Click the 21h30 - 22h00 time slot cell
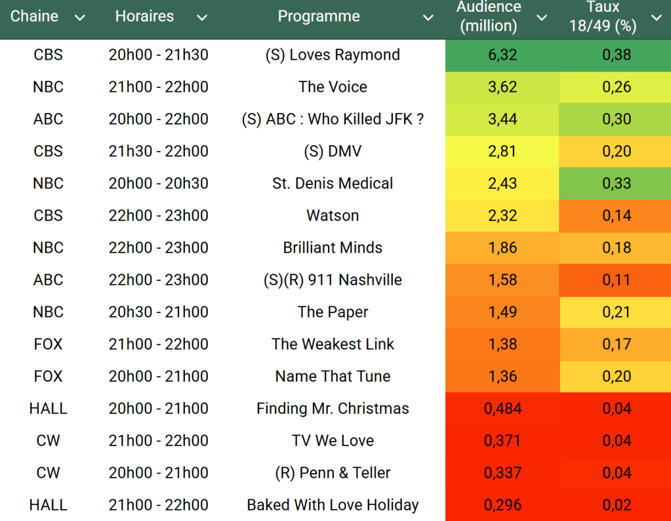671x521 pixels. (x=158, y=152)
